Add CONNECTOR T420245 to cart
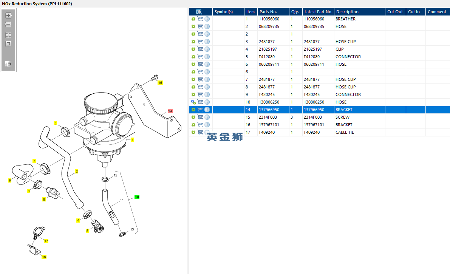This screenshot has width=450, height=274. click(x=200, y=94)
